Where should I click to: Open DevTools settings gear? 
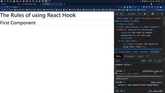tap(153, 14)
